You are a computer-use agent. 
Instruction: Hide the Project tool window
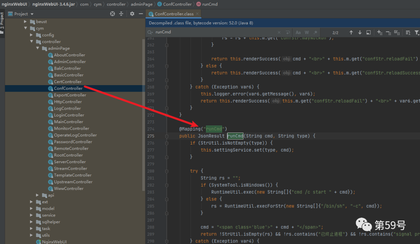(x=141, y=14)
